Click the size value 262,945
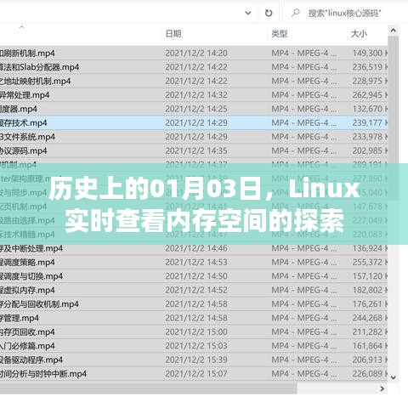This screenshot has width=408, height=408. (x=367, y=95)
